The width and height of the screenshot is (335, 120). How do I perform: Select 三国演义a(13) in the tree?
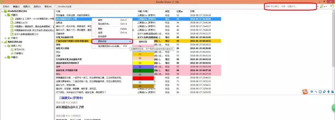(x=21, y=23)
